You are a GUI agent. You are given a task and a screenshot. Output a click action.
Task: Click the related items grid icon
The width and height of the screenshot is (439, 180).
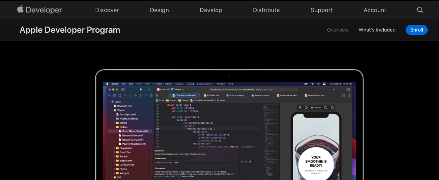(157, 95)
